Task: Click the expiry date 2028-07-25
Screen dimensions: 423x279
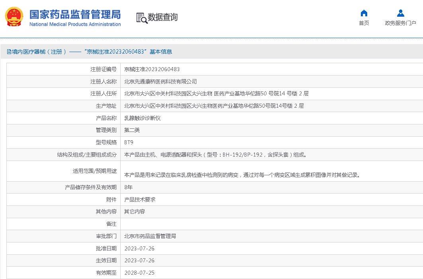Action: (139, 273)
